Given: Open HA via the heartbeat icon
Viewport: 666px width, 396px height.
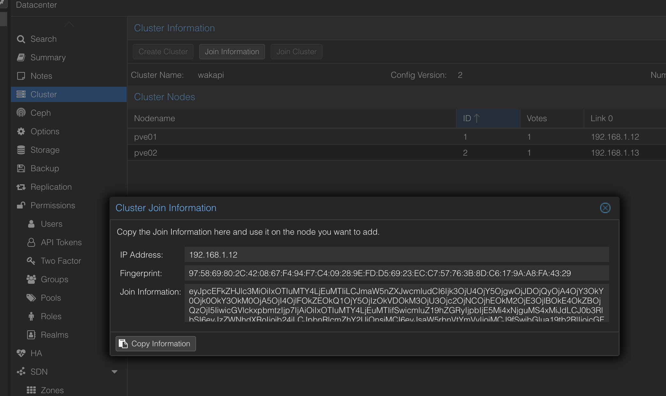Looking at the screenshot, I should [x=21, y=353].
